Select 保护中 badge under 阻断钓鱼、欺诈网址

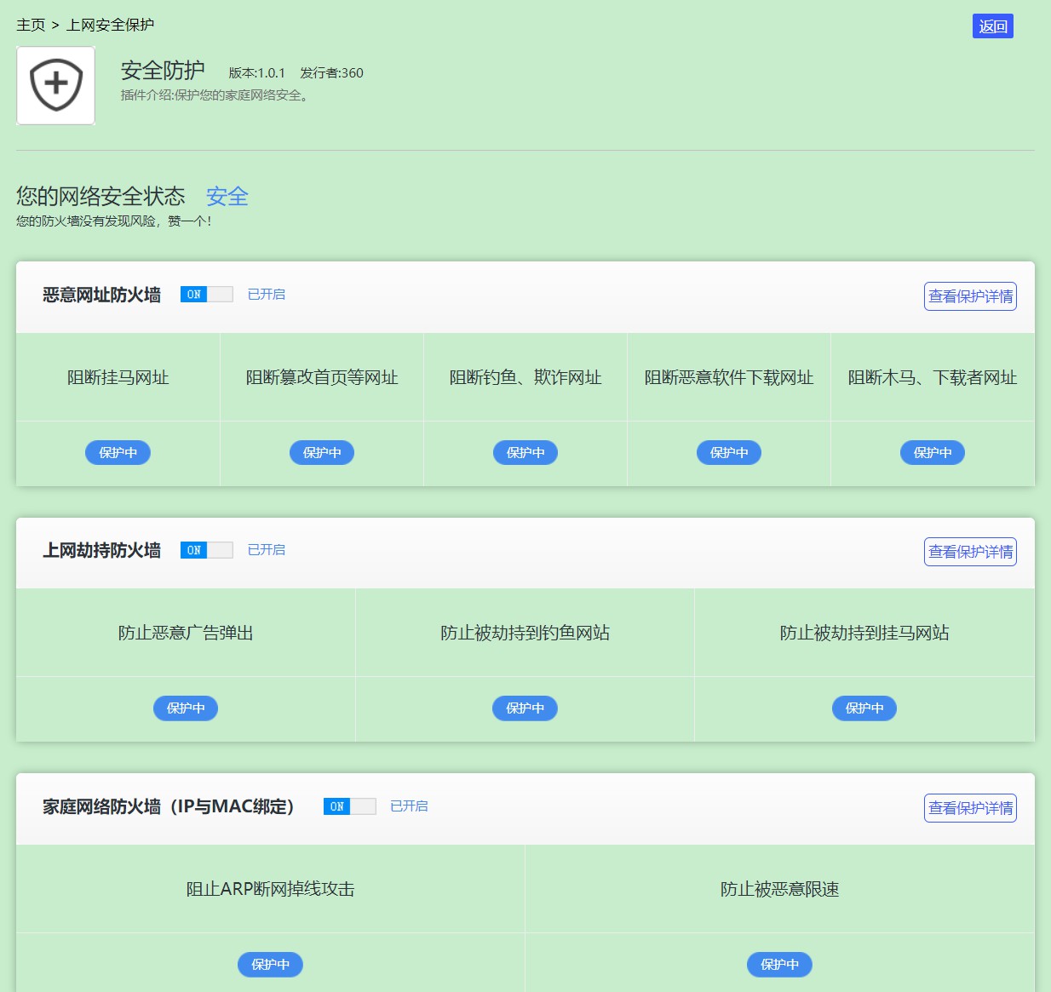(x=525, y=453)
